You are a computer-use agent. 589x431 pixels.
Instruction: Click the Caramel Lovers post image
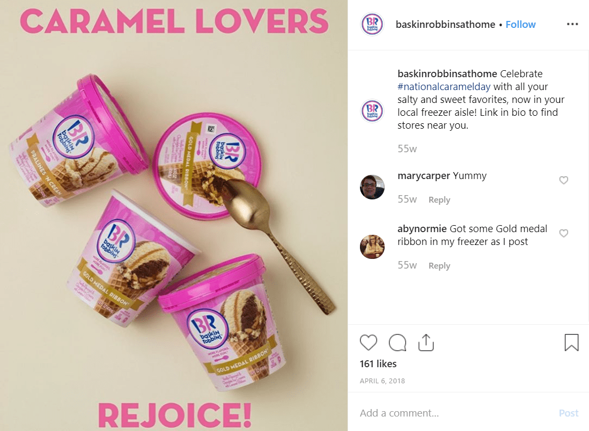click(174, 215)
